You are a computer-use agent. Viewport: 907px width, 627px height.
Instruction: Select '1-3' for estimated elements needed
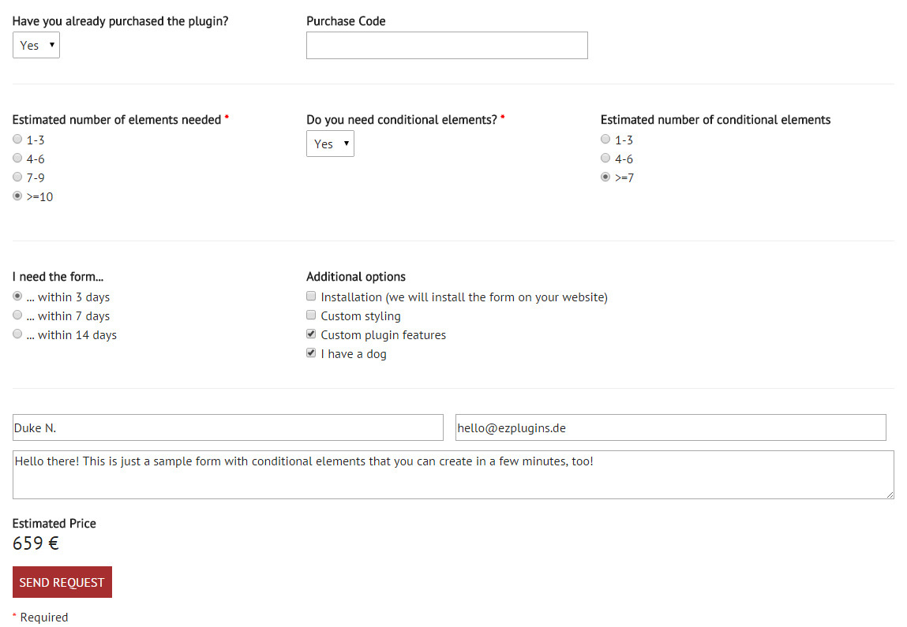(x=17, y=140)
